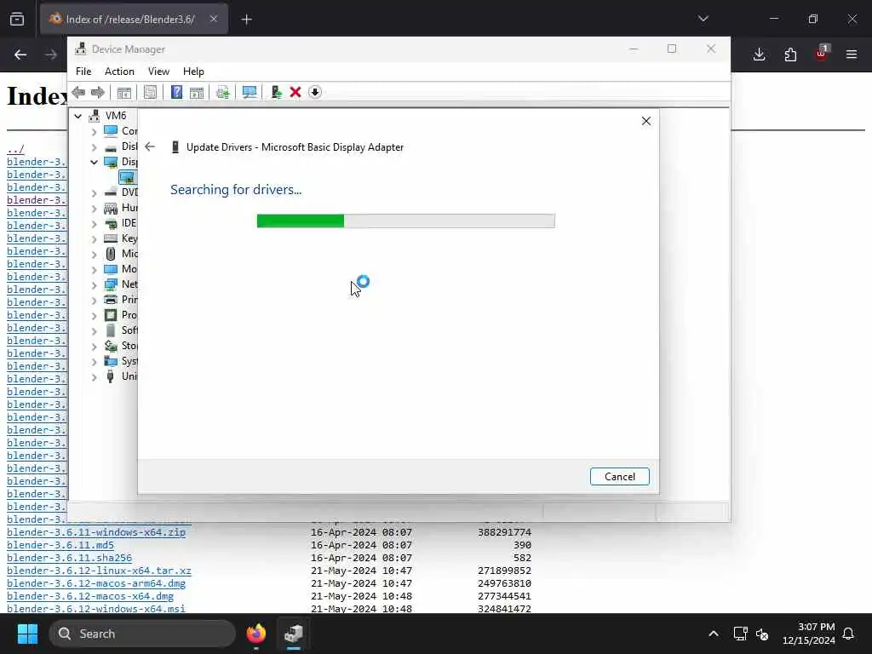The width and height of the screenshot is (872, 654).
Task: Click the red X Uninstall device icon
Action: point(295,92)
